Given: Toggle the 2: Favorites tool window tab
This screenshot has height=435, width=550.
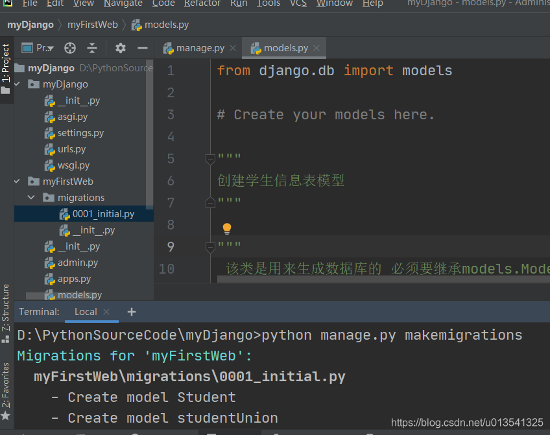Looking at the screenshot, I should tap(6, 391).
